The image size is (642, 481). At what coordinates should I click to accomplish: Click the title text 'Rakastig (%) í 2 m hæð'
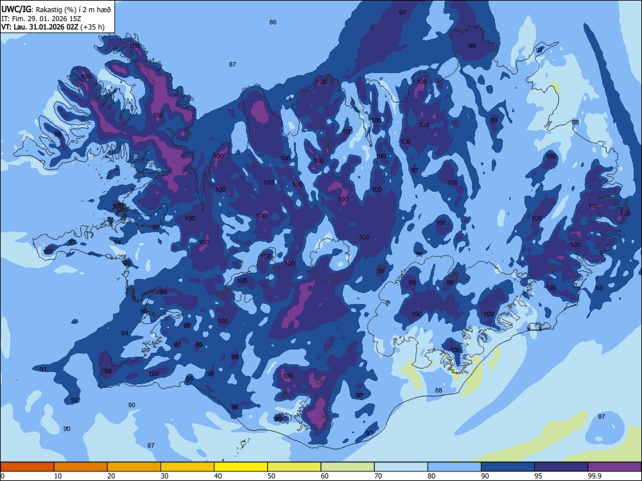pyautogui.click(x=73, y=10)
